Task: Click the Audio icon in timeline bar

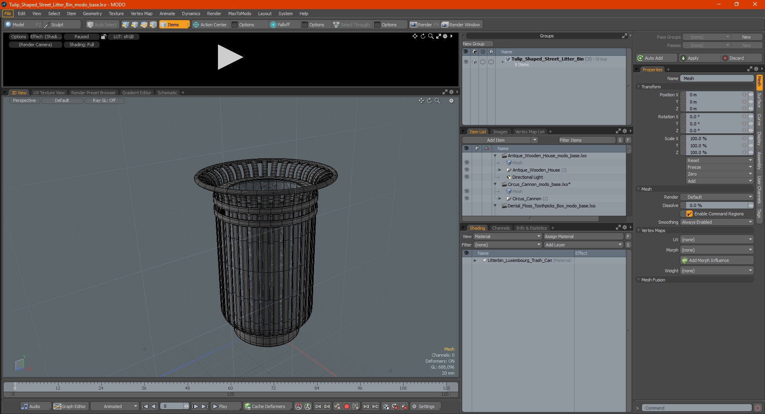Action: [x=25, y=406]
